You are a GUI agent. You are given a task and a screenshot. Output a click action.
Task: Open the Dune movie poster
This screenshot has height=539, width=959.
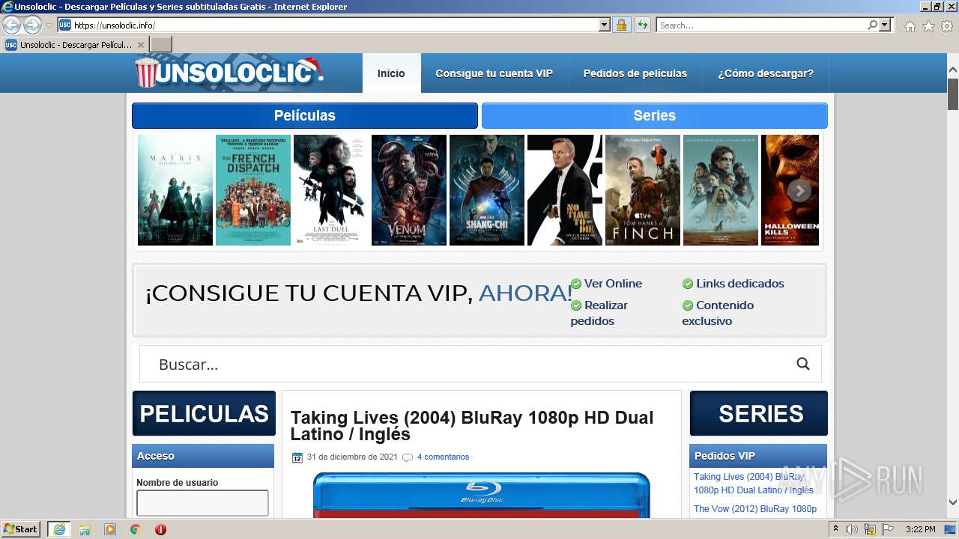tap(721, 190)
